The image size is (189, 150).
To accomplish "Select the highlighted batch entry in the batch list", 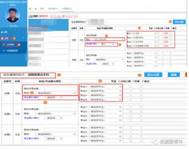I will pyautogui.click(x=38, y=28).
